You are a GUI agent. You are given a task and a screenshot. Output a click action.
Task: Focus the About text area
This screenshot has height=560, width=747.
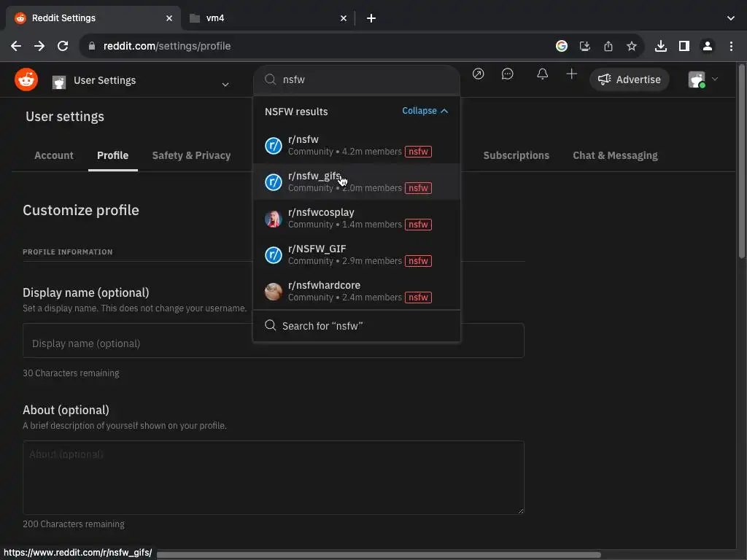click(x=274, y=477)
